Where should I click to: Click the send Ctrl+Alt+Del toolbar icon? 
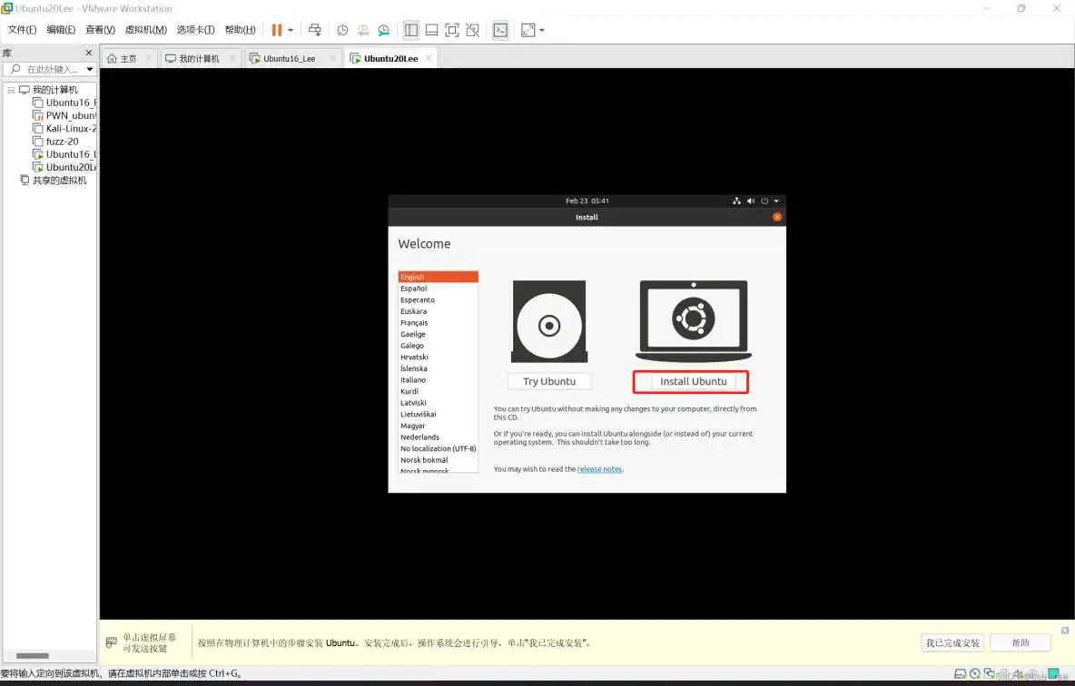pyautogui.click(x=315, y=30)
